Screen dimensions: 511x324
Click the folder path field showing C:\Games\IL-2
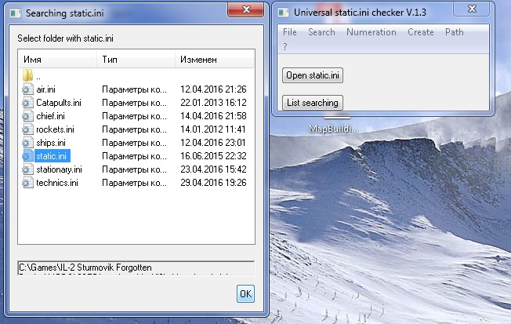point(136,268)
